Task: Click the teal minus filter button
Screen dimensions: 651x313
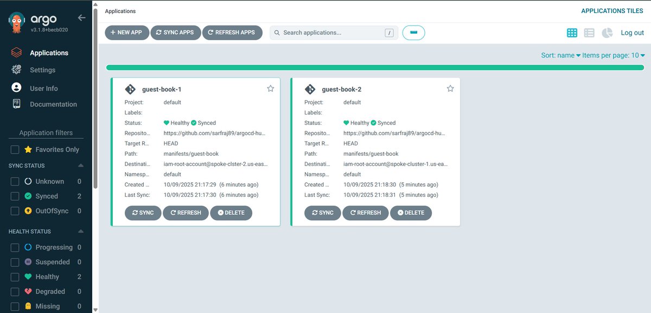Action: pyautogui.click(x=413, y=33)
